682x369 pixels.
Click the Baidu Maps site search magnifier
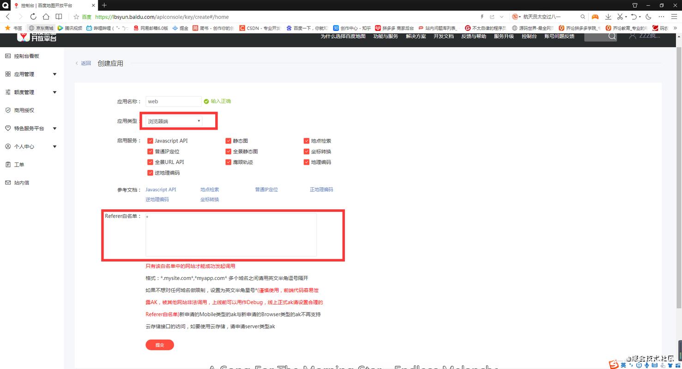click(612, 36)
